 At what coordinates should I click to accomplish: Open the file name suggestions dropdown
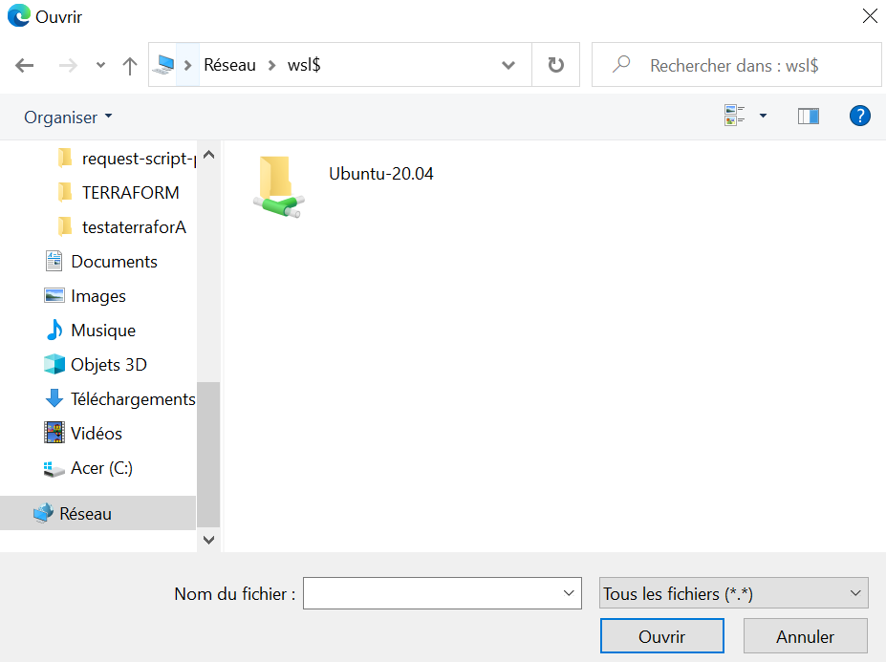[x=569, y=593]
